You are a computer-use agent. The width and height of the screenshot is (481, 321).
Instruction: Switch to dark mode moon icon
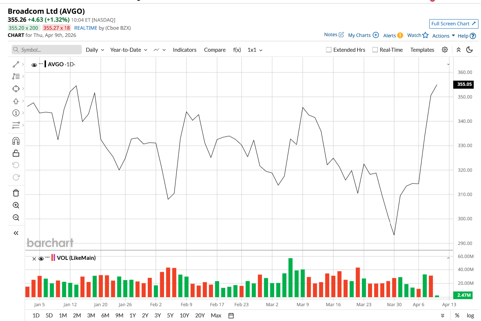click(469, 50)
